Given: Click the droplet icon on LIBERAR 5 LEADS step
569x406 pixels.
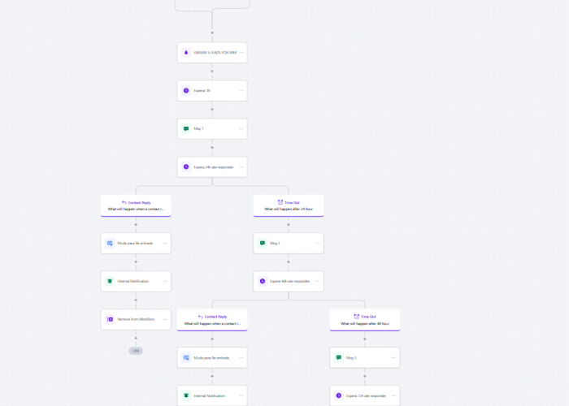Looking at the screenshot, I should (186, 52).
